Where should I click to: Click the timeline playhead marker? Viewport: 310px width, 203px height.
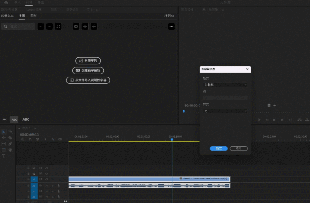click(172, 139)
